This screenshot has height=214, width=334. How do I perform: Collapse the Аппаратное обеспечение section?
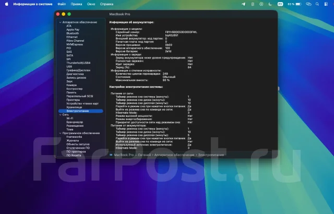coord(61,22)
